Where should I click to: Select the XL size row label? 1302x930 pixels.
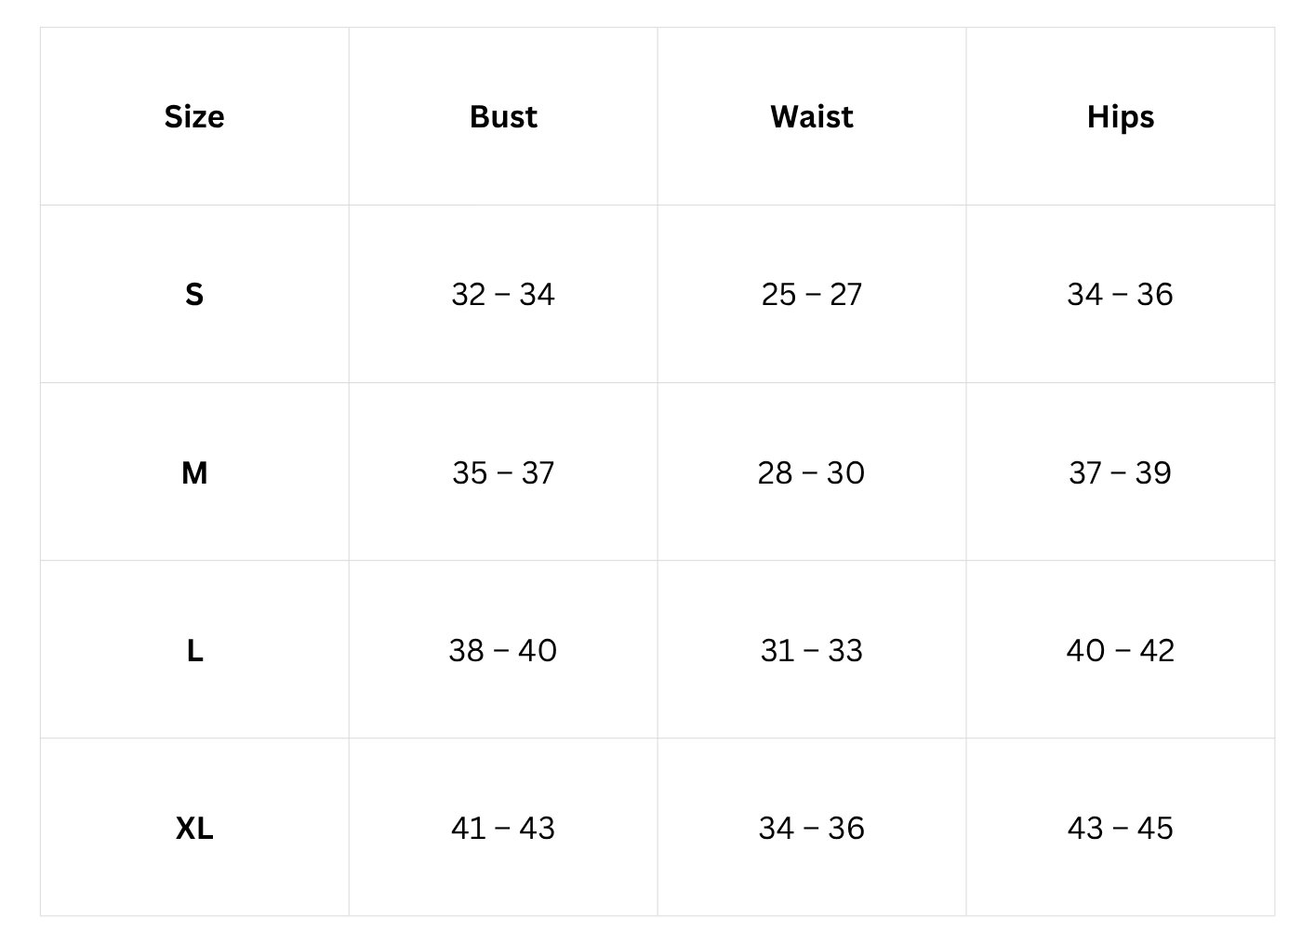click(194, 828)
